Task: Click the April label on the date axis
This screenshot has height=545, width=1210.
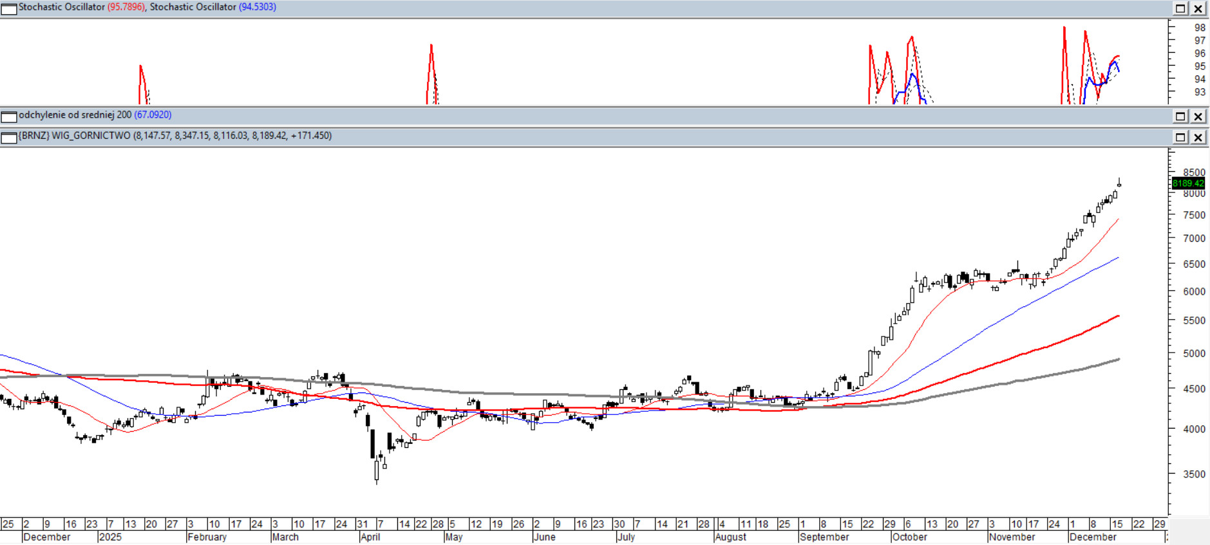Action: pos(370,537)
